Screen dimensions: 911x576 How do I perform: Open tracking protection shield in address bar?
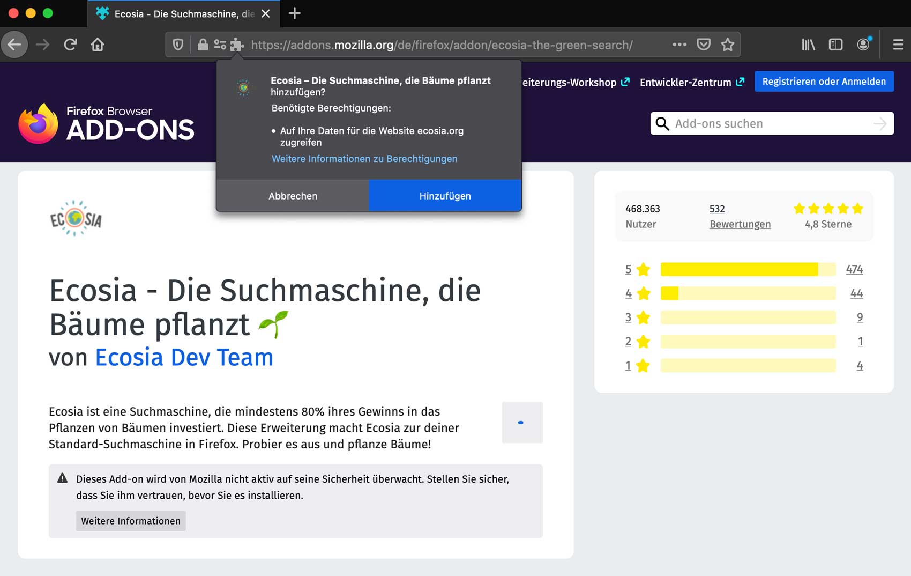tap(178, 45)
